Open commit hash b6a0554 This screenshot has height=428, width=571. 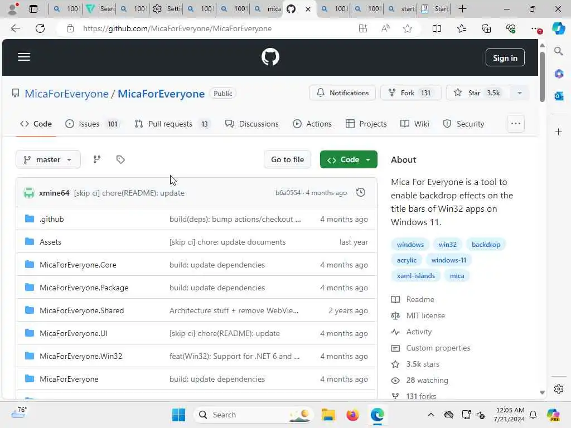point(288,193)
